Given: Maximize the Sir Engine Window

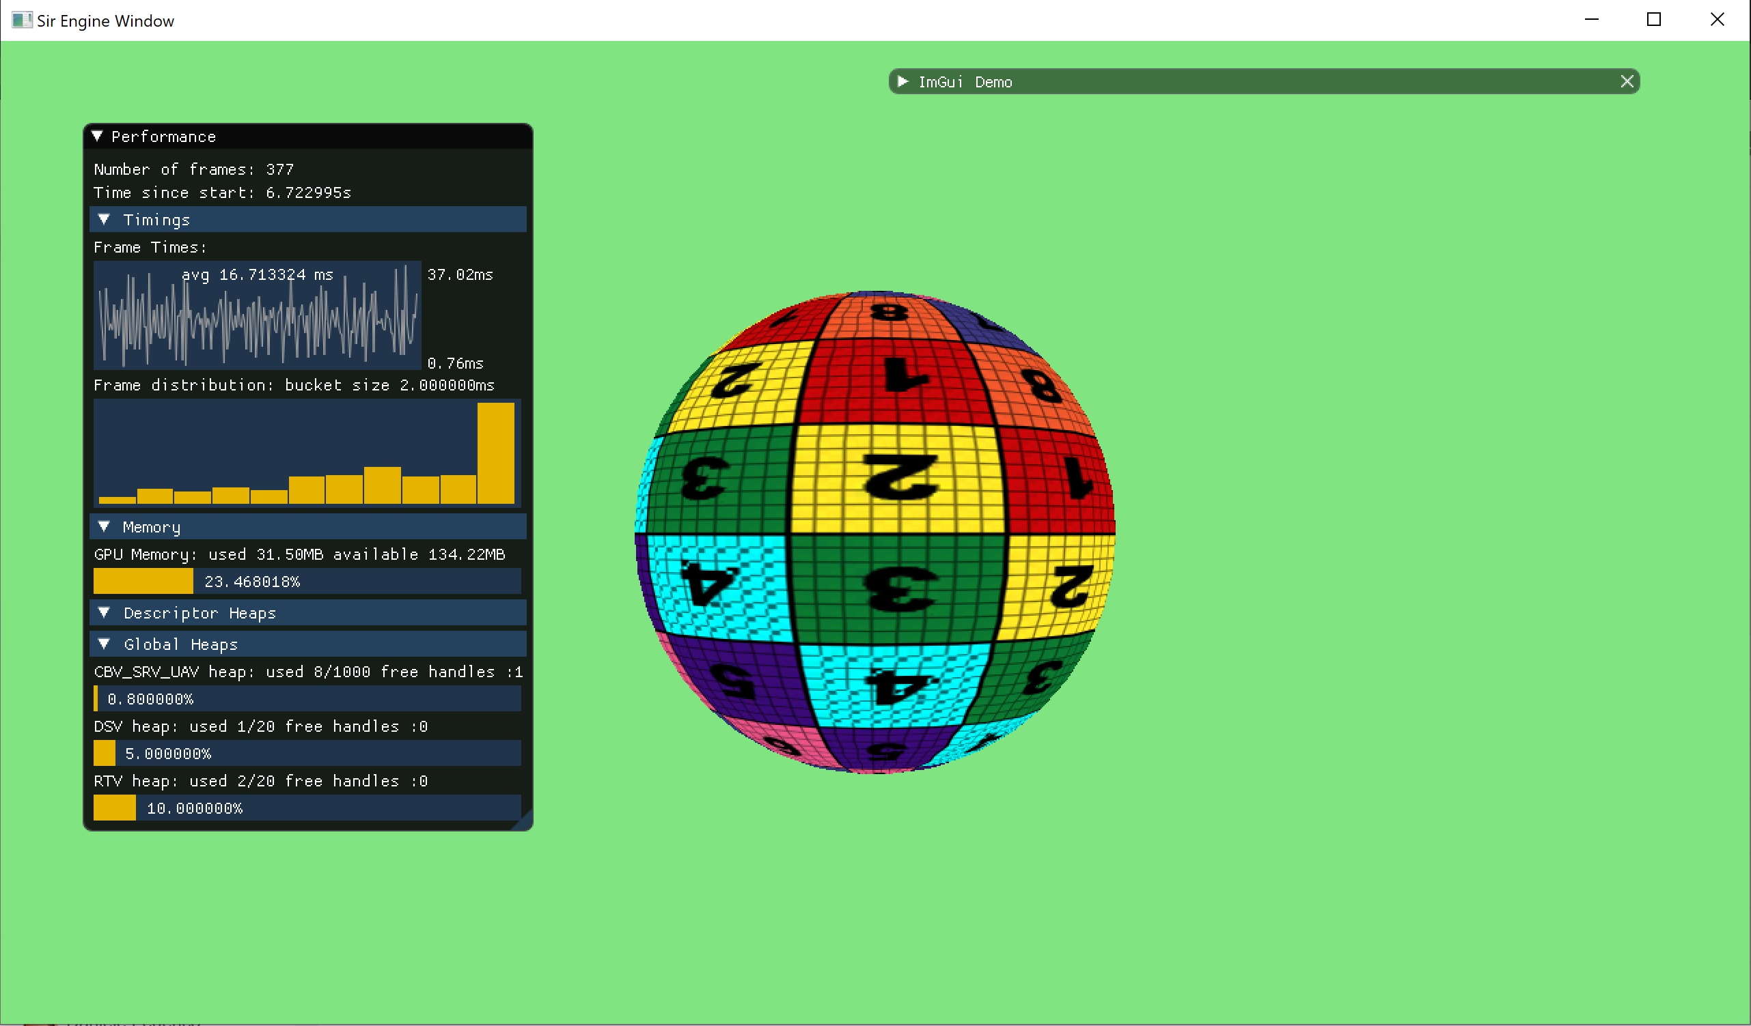Looking at the screenshot, I should click(1654, 20).
